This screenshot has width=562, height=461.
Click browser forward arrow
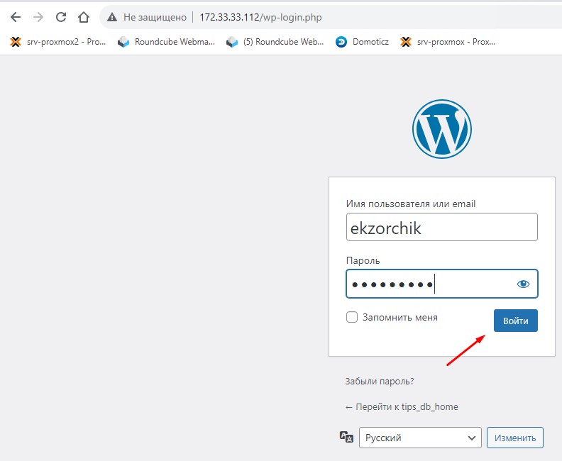pos(38,17)
